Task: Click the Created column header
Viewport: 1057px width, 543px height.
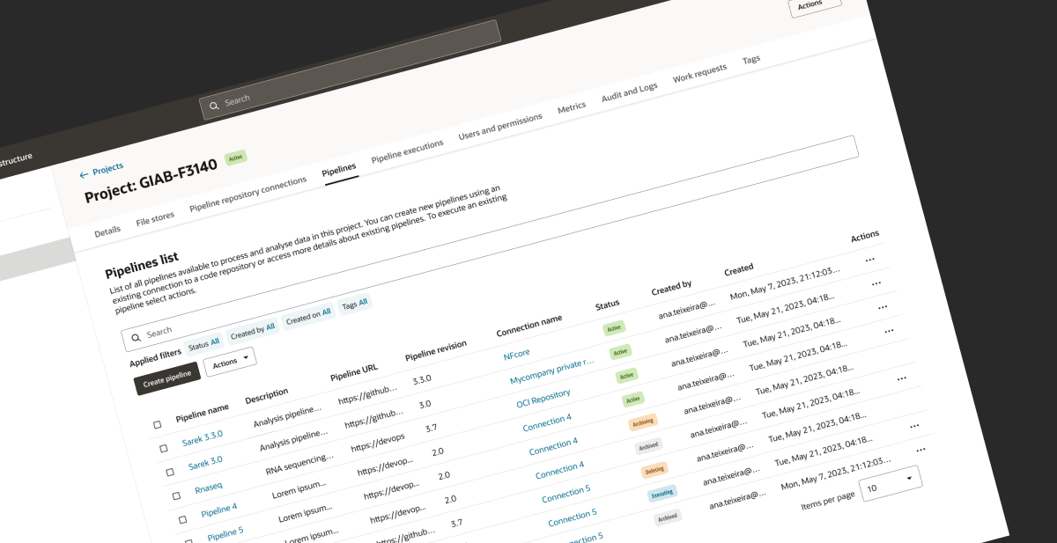Action: (739, 269)
